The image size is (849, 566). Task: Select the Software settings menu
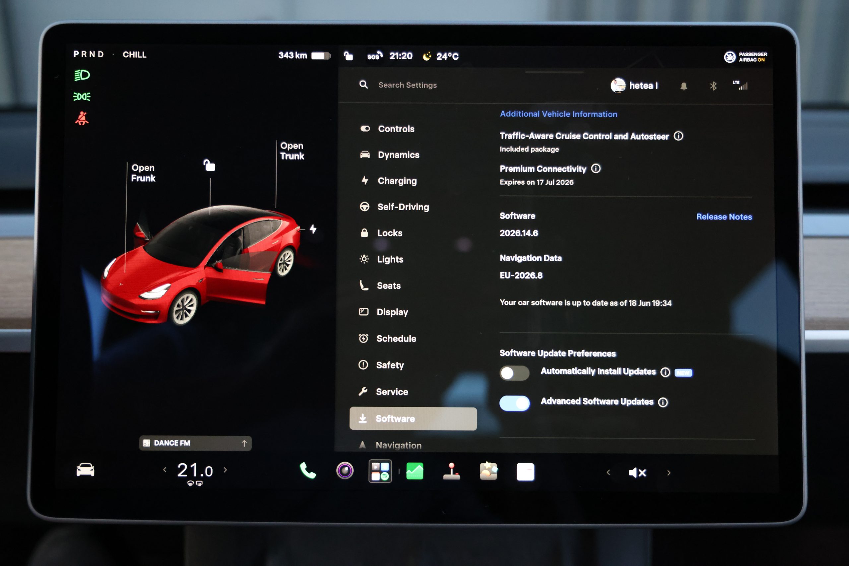coord(413,418)
